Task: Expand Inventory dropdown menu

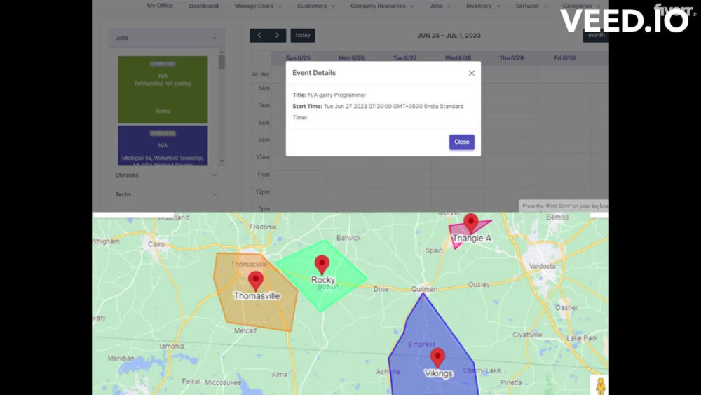Action: pyautogui.click(x=483, y=6)
